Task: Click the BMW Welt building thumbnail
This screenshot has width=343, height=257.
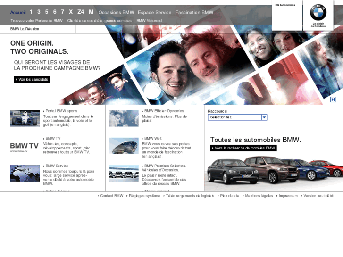Action: (124, 146)
